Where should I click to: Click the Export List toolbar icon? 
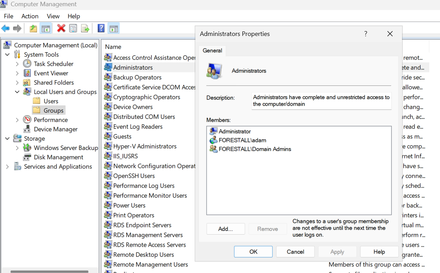[85, 28]
